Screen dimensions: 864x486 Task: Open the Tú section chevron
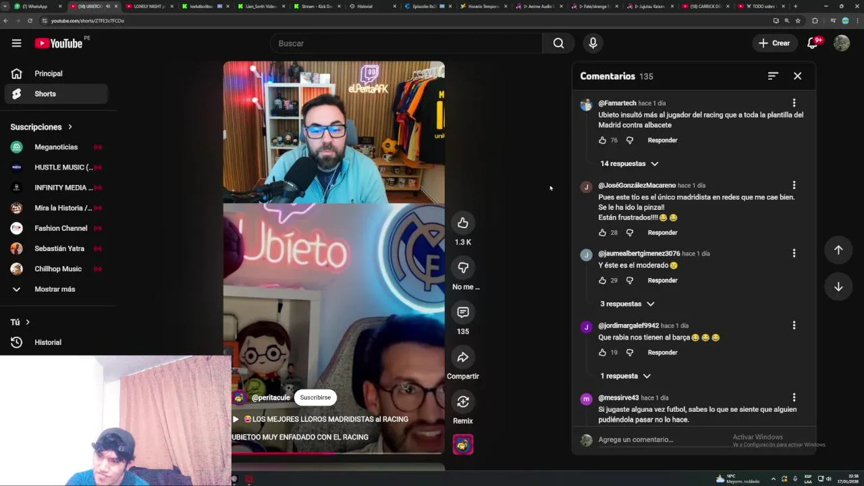coord(28,322)
